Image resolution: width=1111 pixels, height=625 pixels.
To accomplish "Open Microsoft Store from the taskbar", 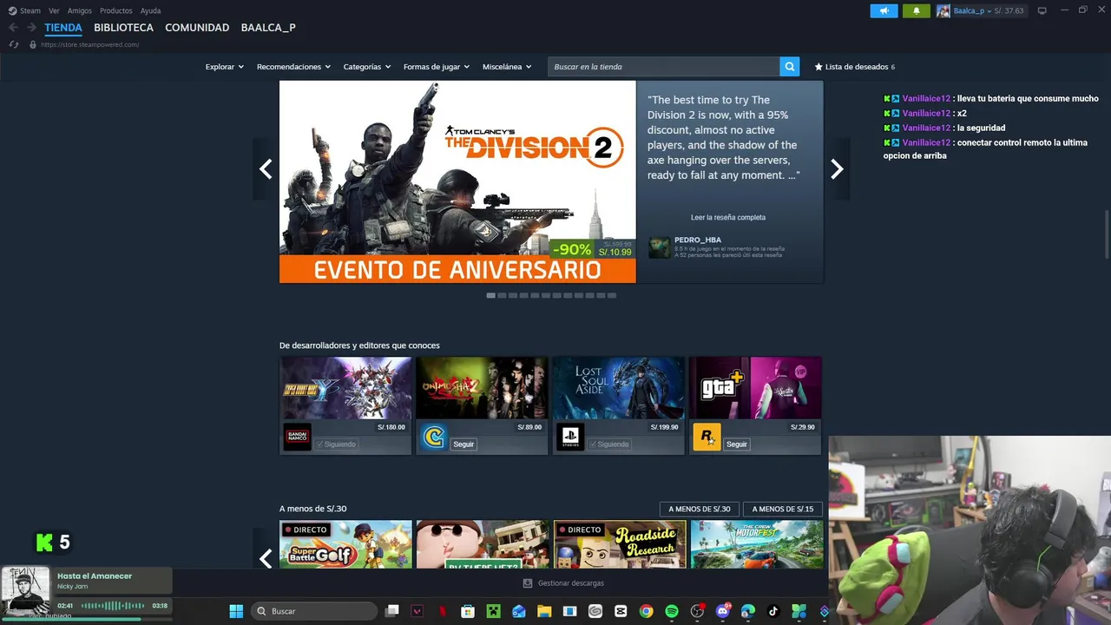I will pyautogui.click(x=468, y=611).
